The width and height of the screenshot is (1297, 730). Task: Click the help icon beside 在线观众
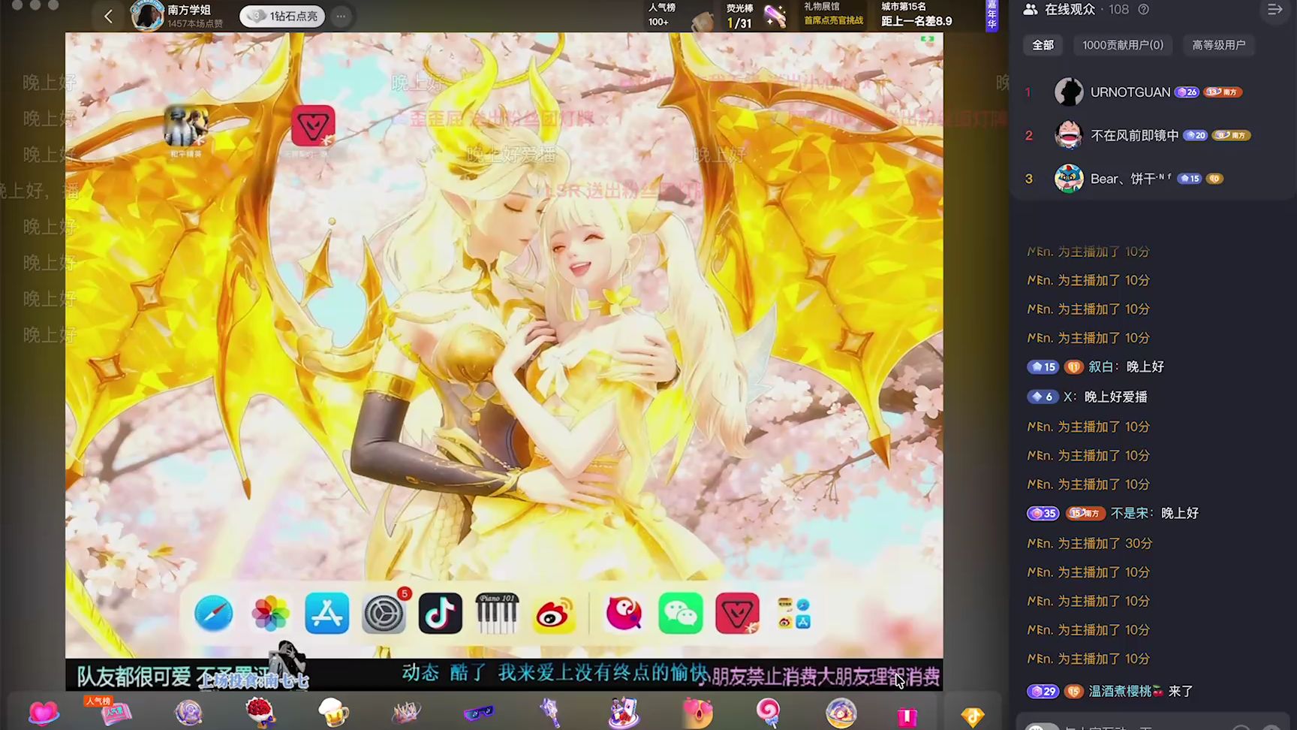point(1144,10)
